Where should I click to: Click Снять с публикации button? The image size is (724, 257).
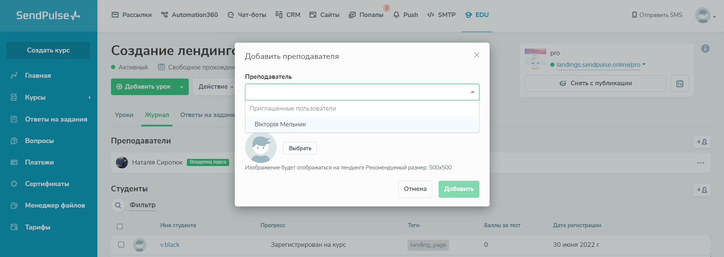pos(595,83)
